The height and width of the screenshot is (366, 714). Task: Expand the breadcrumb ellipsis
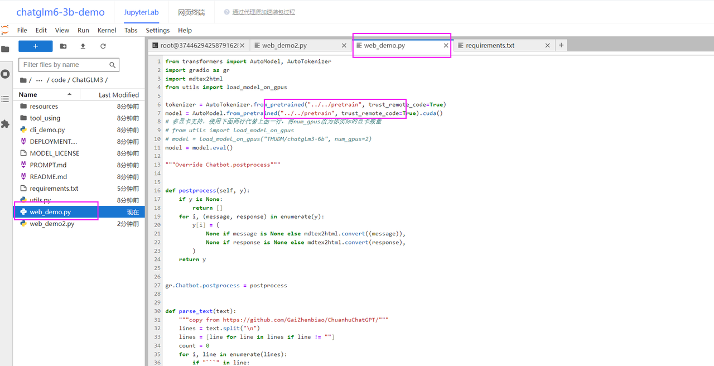point(39,80)
